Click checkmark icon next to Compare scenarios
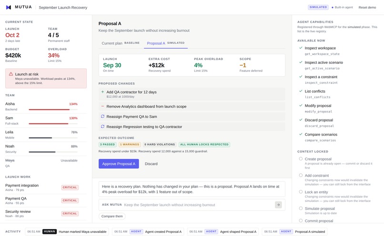Screen dimensions: 384x240 [301, 134]
